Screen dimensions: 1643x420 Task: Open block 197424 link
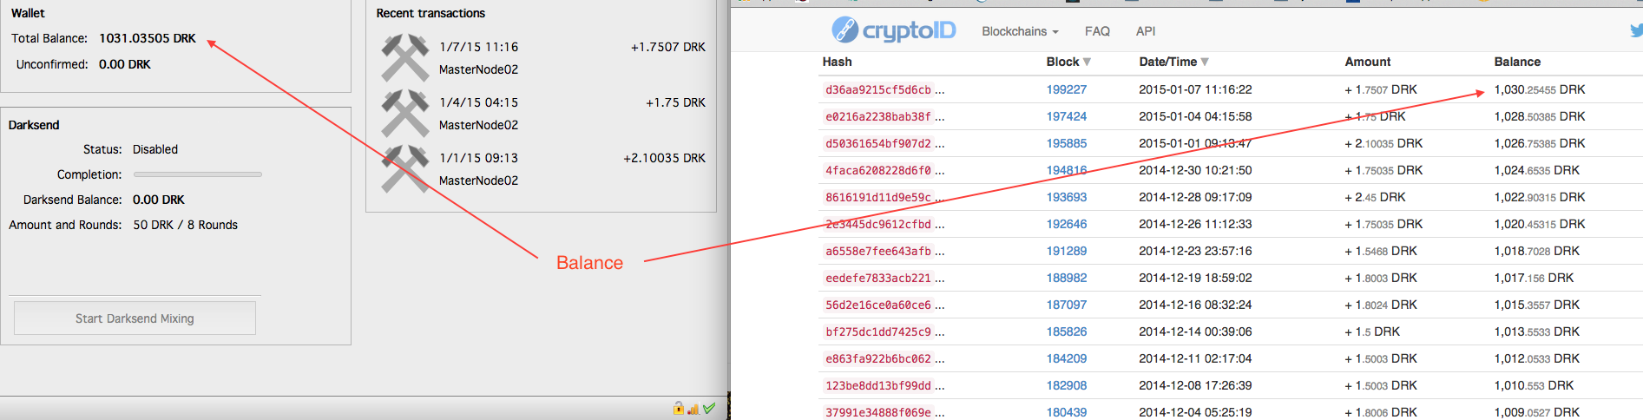(1067, 116)
